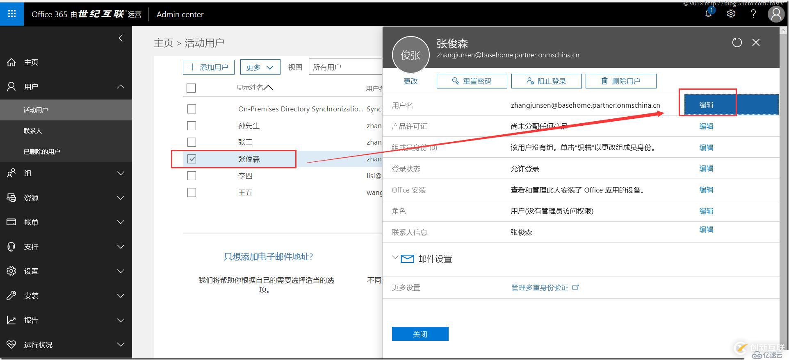Image resolution: width=789 pixels, height=360 pixels.
Task: Open the help question mark icon
Action: (x=753, y=14)
